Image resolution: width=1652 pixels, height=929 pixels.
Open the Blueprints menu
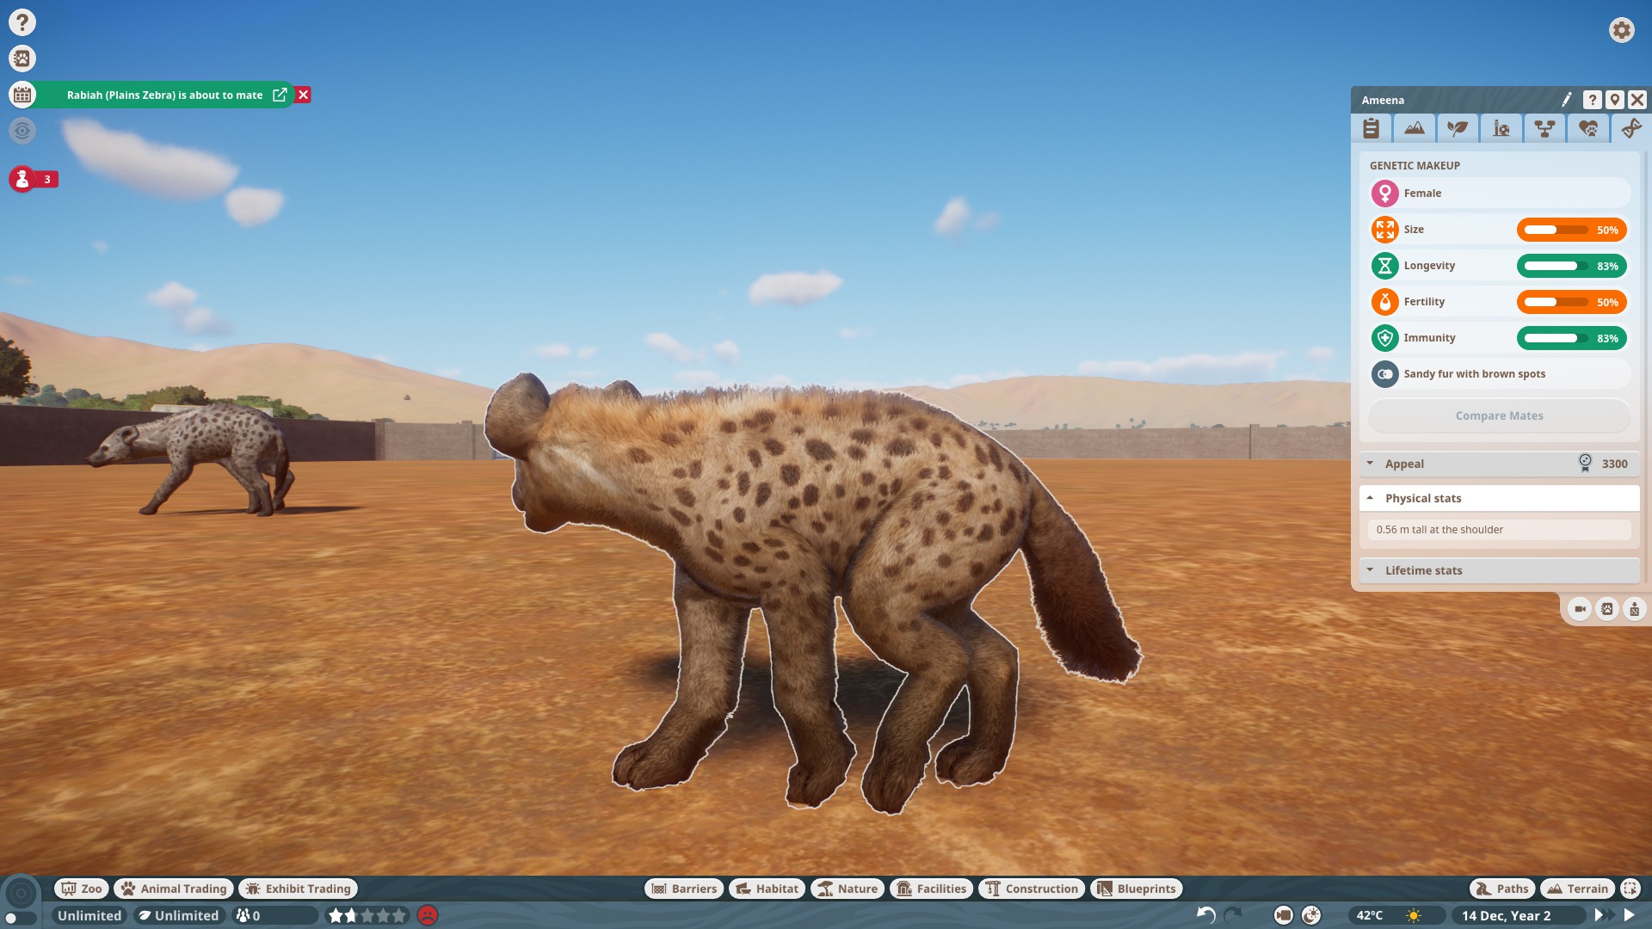click(x=1137, y=889)
